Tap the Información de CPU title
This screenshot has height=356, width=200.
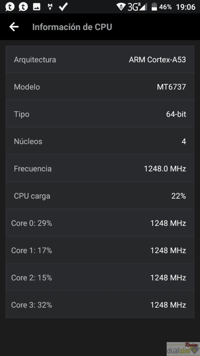(x=72, y=27)
